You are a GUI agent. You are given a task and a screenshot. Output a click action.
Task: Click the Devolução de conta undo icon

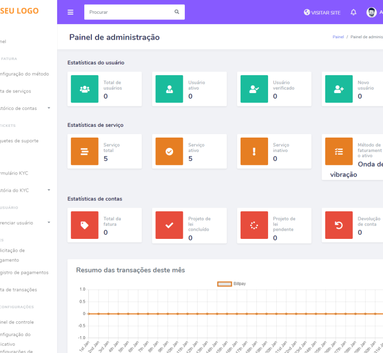point(339,225)
